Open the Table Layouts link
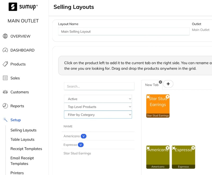Image resolution: width=212 pixels, height=175 pixels. tap(23, 140)
